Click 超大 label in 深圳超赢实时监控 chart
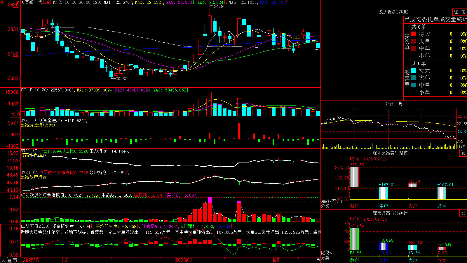Image resolution: width=467 pixels, height=263 pixels. (442, 206)
